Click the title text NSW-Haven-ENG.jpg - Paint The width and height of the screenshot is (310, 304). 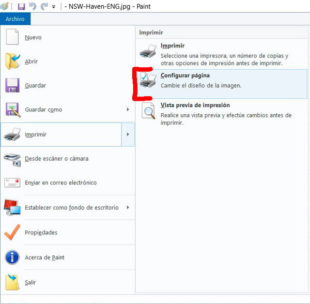109,6
